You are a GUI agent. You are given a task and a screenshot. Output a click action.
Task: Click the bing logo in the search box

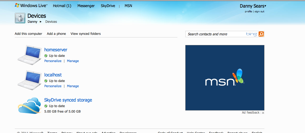pos(251,34)
